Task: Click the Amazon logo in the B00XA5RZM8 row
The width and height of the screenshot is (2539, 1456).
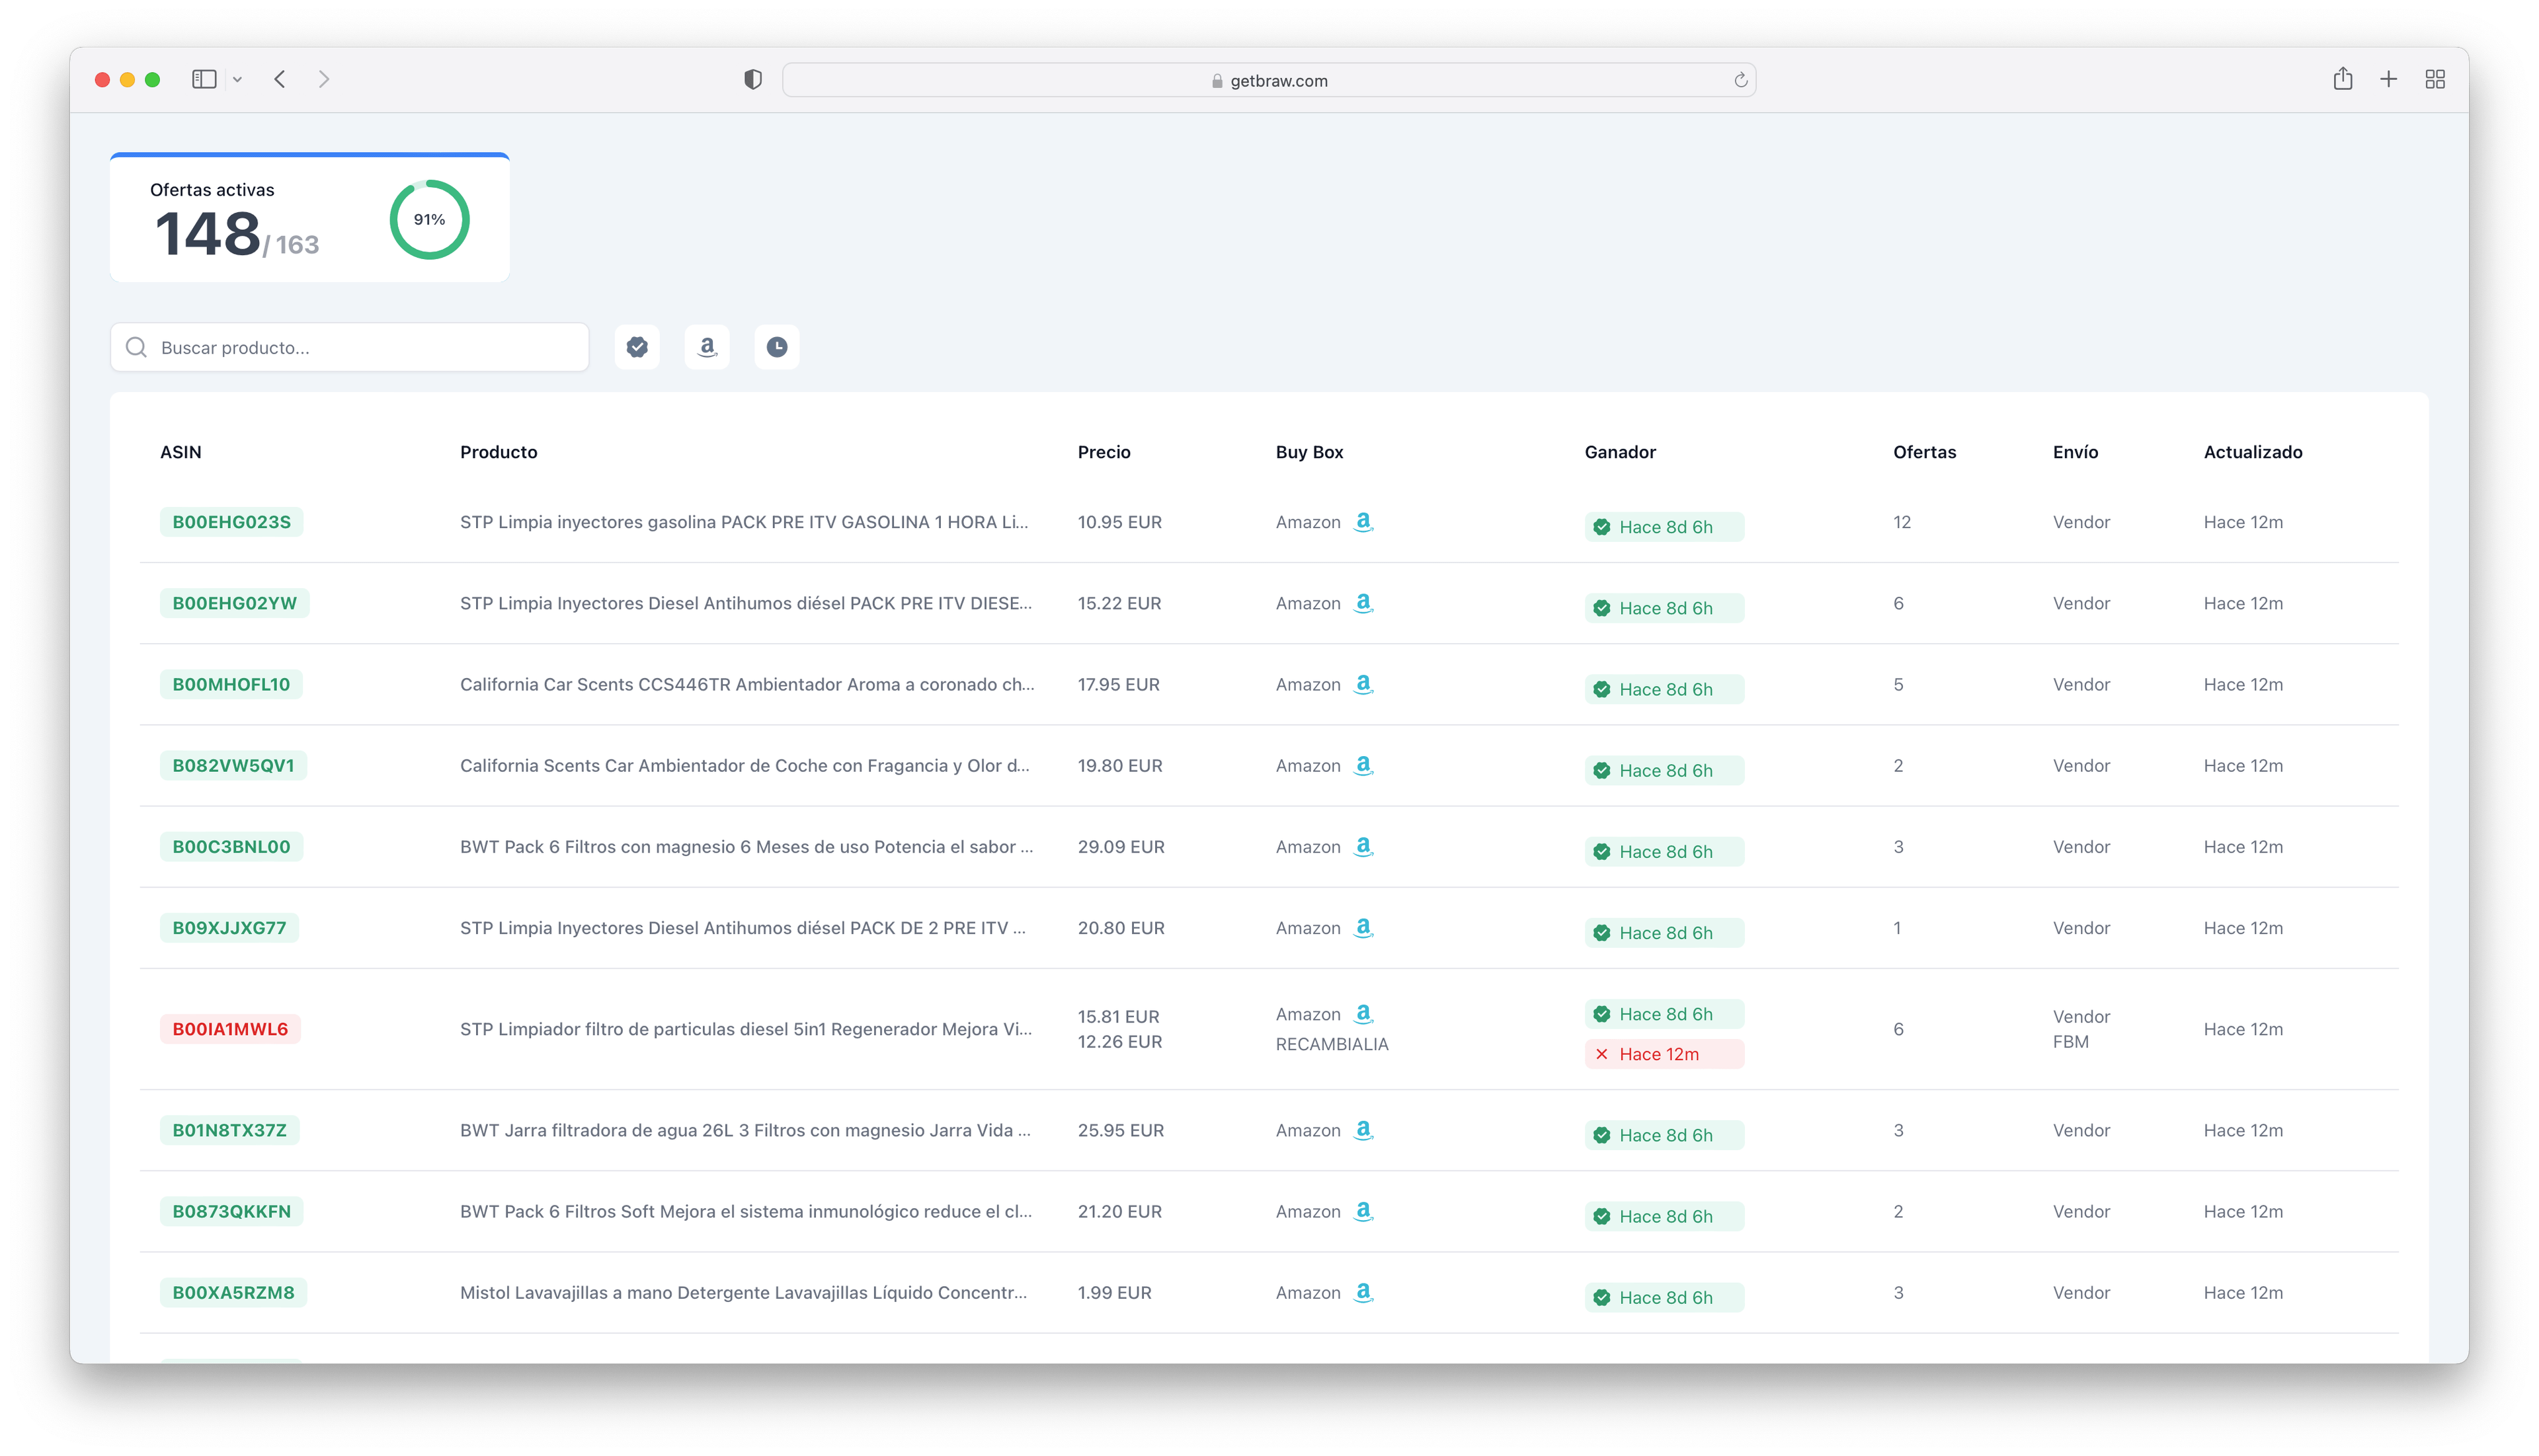Action: pyautogui.click(x=1363, y=1292)
